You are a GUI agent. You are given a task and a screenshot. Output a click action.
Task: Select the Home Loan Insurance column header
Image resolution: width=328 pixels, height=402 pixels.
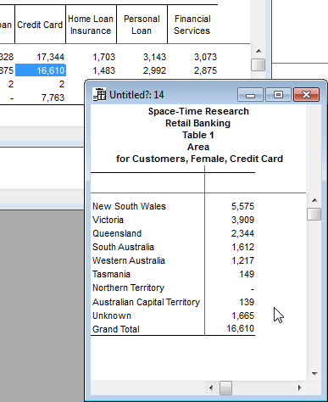click(91, 25)
